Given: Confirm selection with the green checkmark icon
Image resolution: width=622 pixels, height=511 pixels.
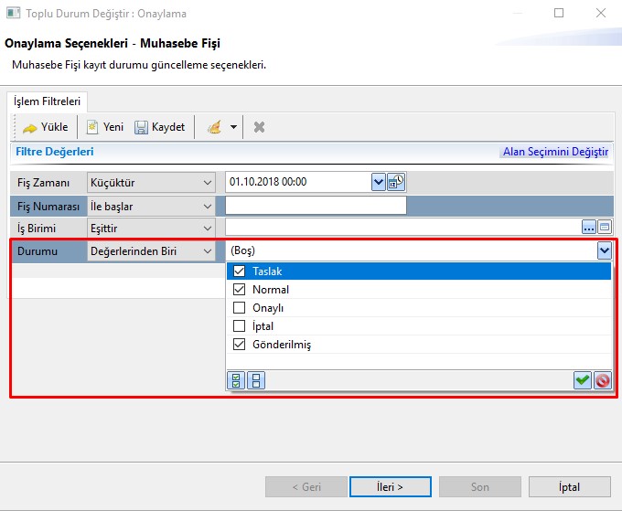Looking at the screenshot, I should click(x=583, y=381).
